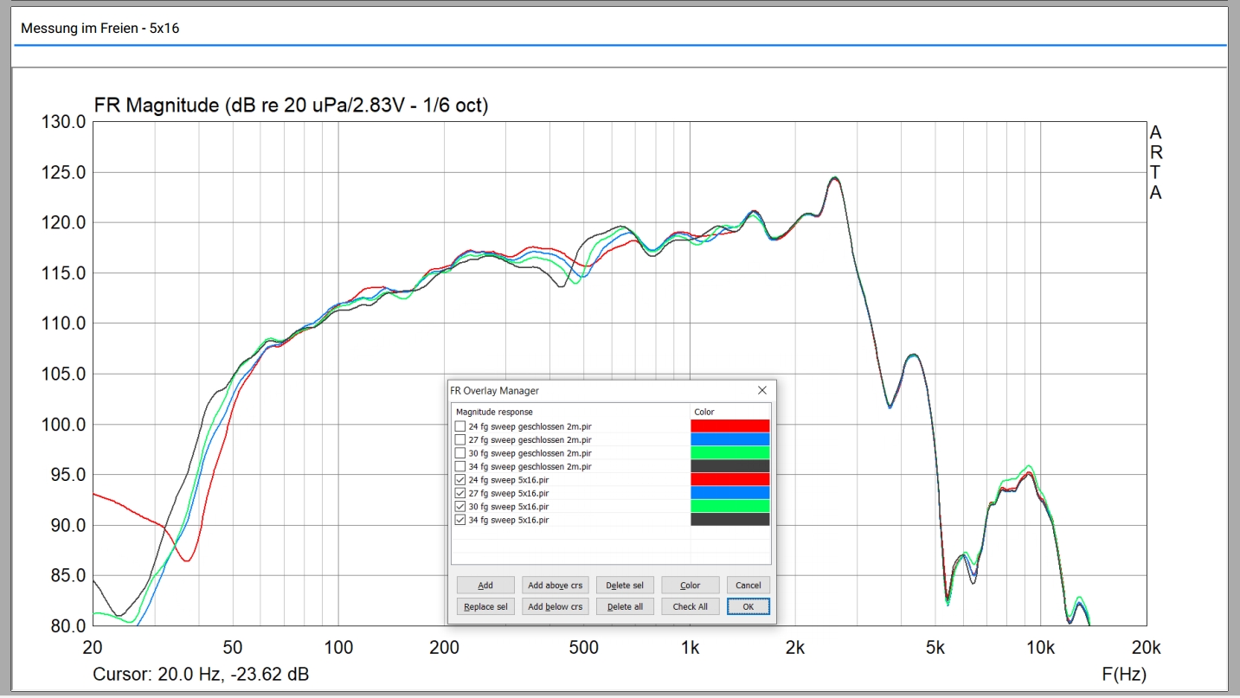Check the 24 fg sweep geschlossen 2m.pir checkbox
The height and width of the screenshot is (698, 1240).
pos(460,426)
